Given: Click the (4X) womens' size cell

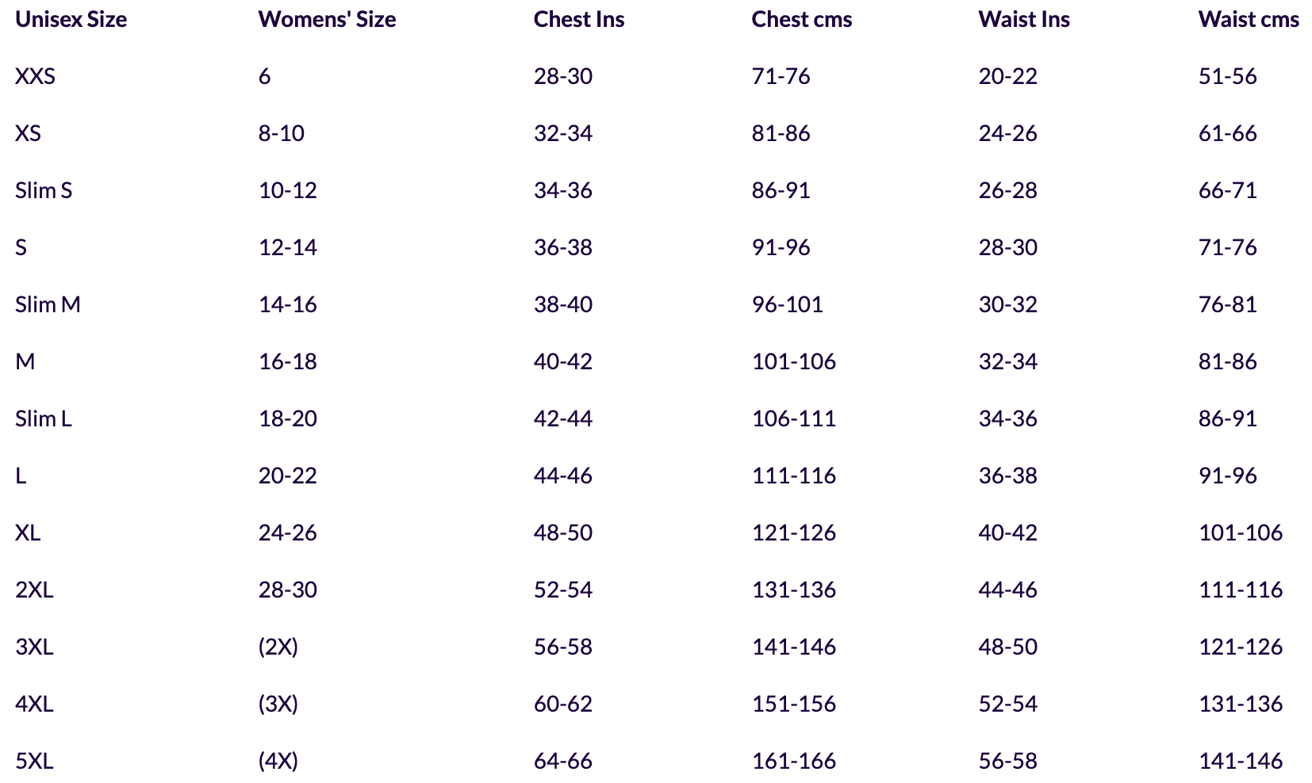Looking at the screenshot, I should (x=278, y=761).
